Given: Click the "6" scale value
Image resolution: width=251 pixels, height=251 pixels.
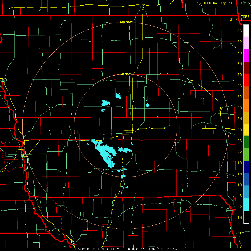Looking at the screenshot, I should [240, 196].
